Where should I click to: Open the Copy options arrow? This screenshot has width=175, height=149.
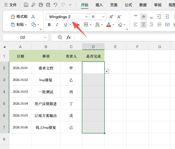(x=38, y=25)
